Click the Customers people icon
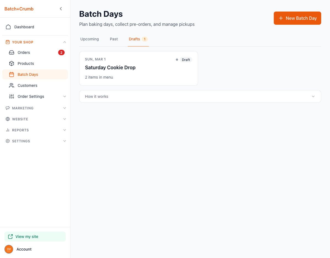Viewport: 330px width, 258px height. pyautogui.click(x=12, y=85)
